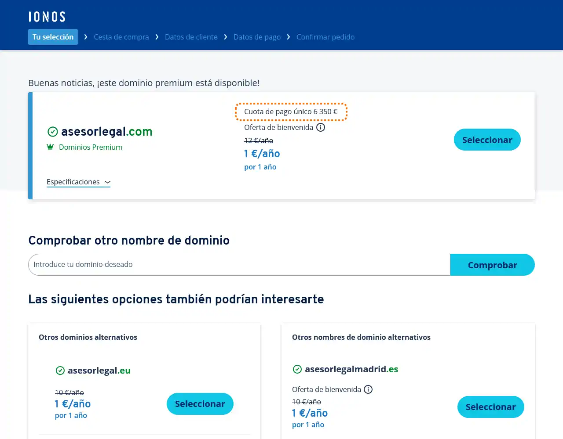
Task: Click the crossed-out 12 €/año price
Action: click(259, 140)
